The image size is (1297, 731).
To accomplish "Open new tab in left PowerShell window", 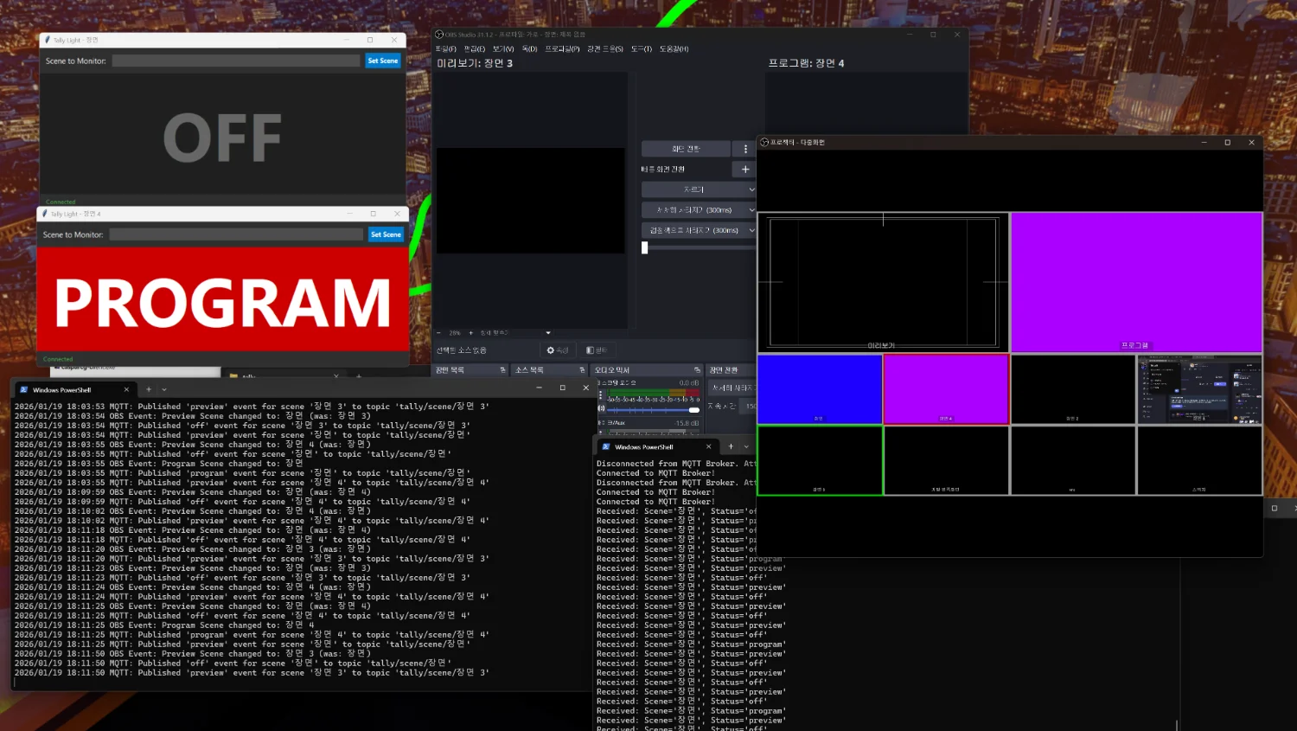I will (148, 389).
